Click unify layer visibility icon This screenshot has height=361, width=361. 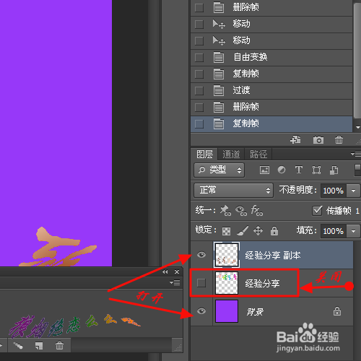point(241,211)
